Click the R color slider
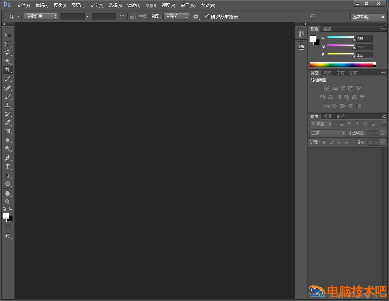The image size is (389, 301). pos(341,37)
